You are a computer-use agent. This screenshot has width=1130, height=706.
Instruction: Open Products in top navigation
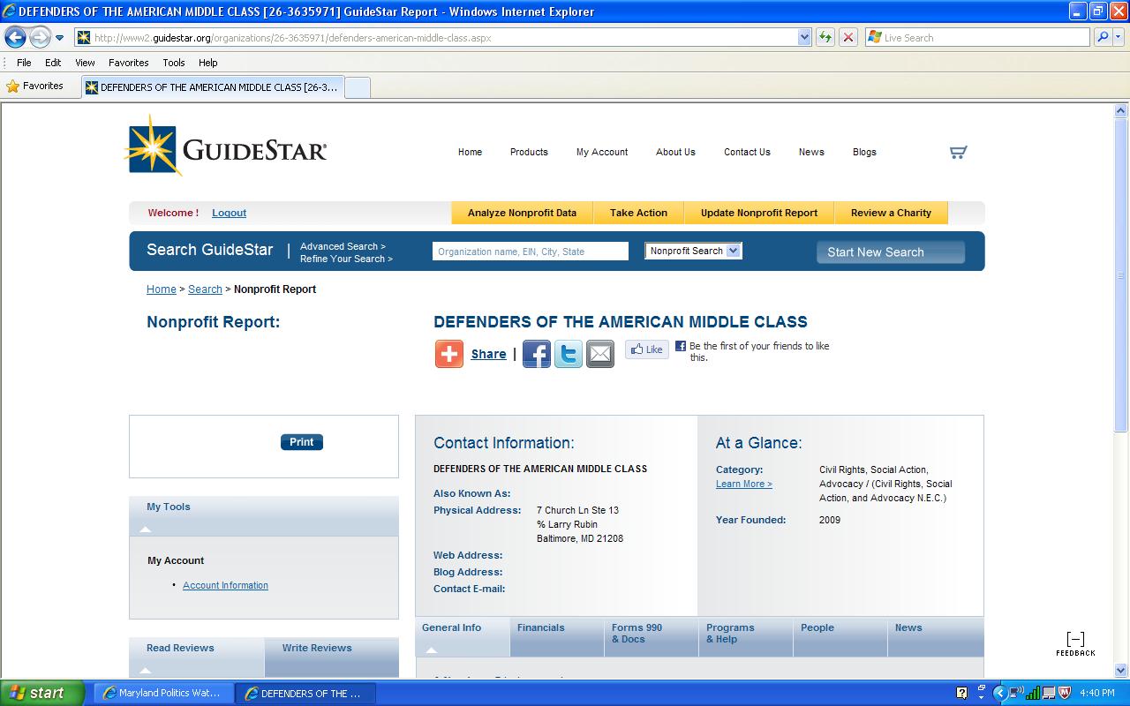[529, 152]
